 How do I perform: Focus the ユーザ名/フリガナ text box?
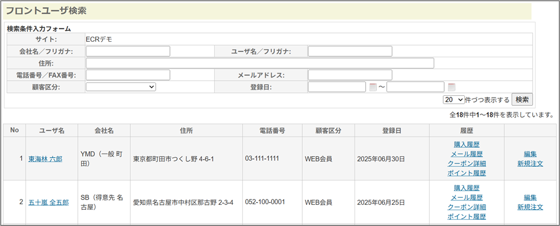tap(350, 51)
